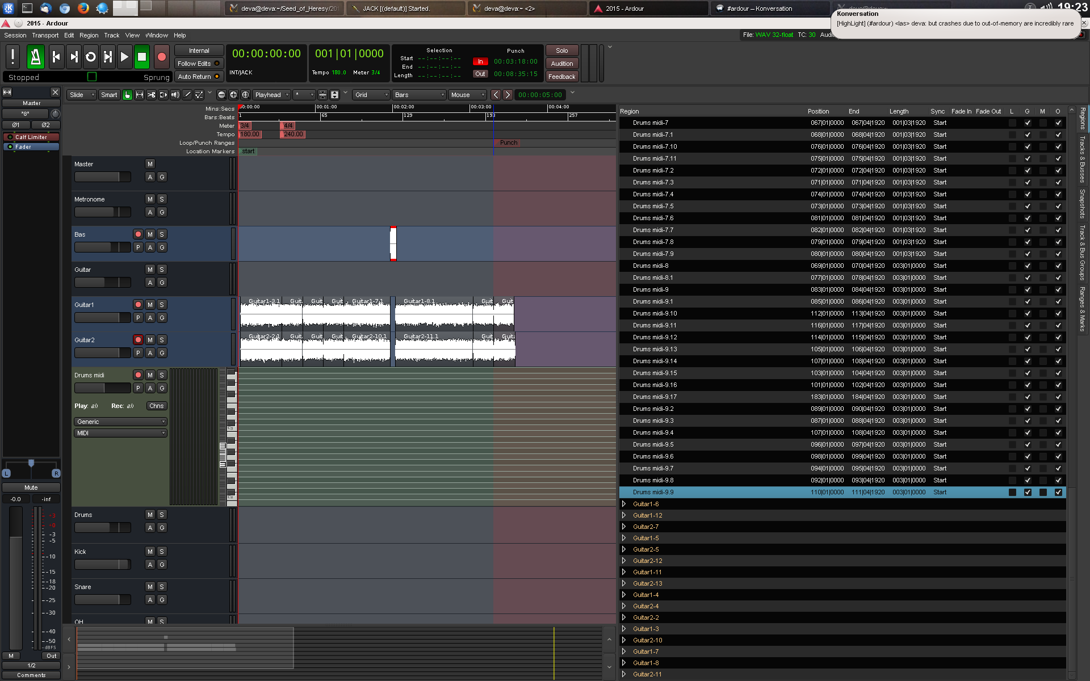Select the Audition speaker tool

(x=175, y=95)
